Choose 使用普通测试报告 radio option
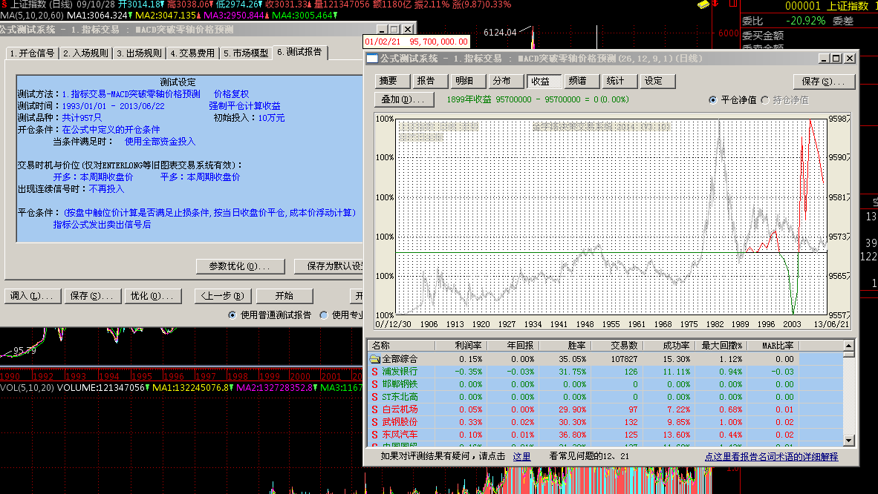The height and width of the screenshot is (494, 878). tap(232, 315)
